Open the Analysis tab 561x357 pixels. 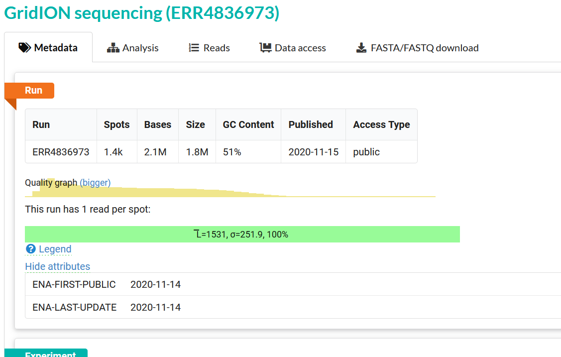(x=133, y=48)
